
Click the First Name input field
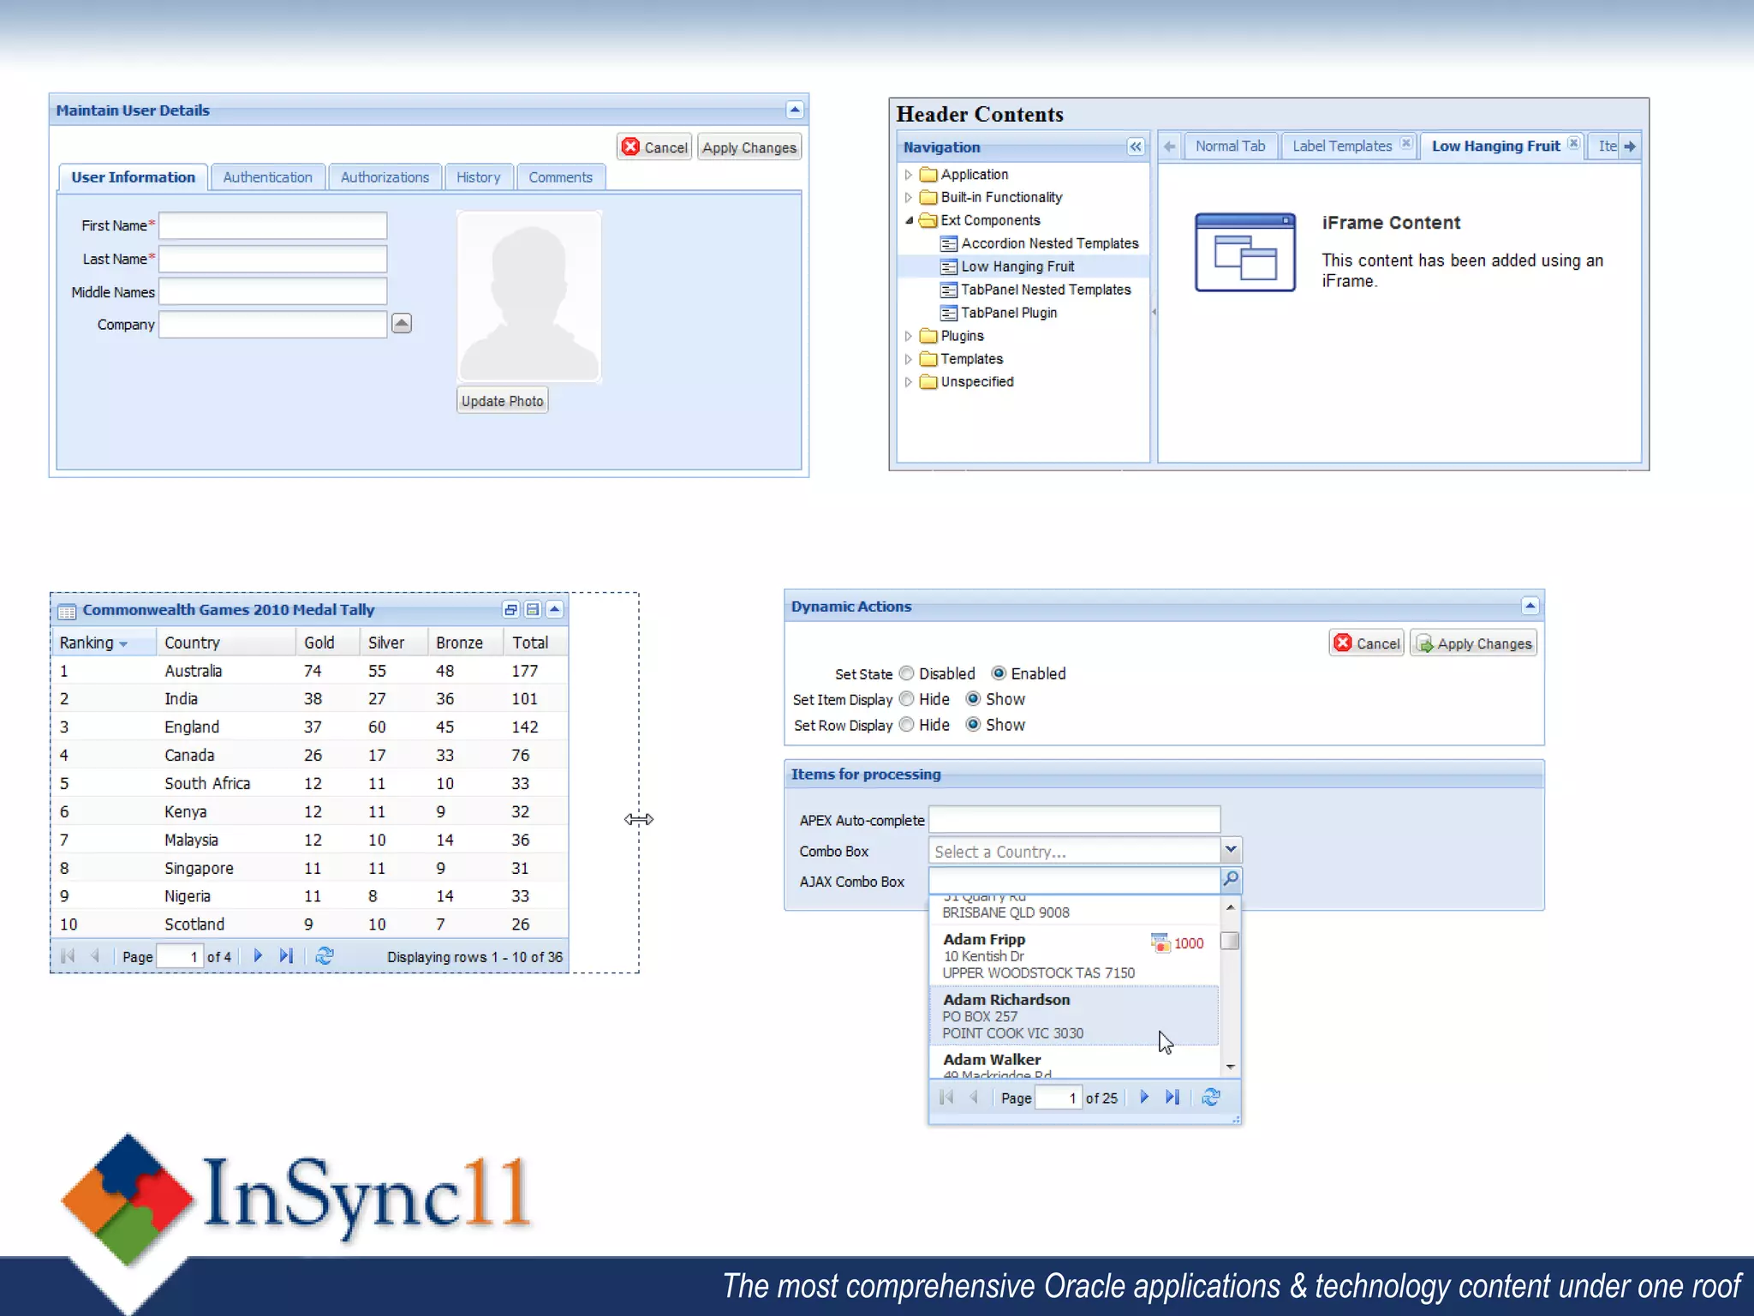272,225
